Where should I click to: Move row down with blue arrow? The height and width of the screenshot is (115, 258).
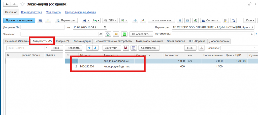point(95,48)
